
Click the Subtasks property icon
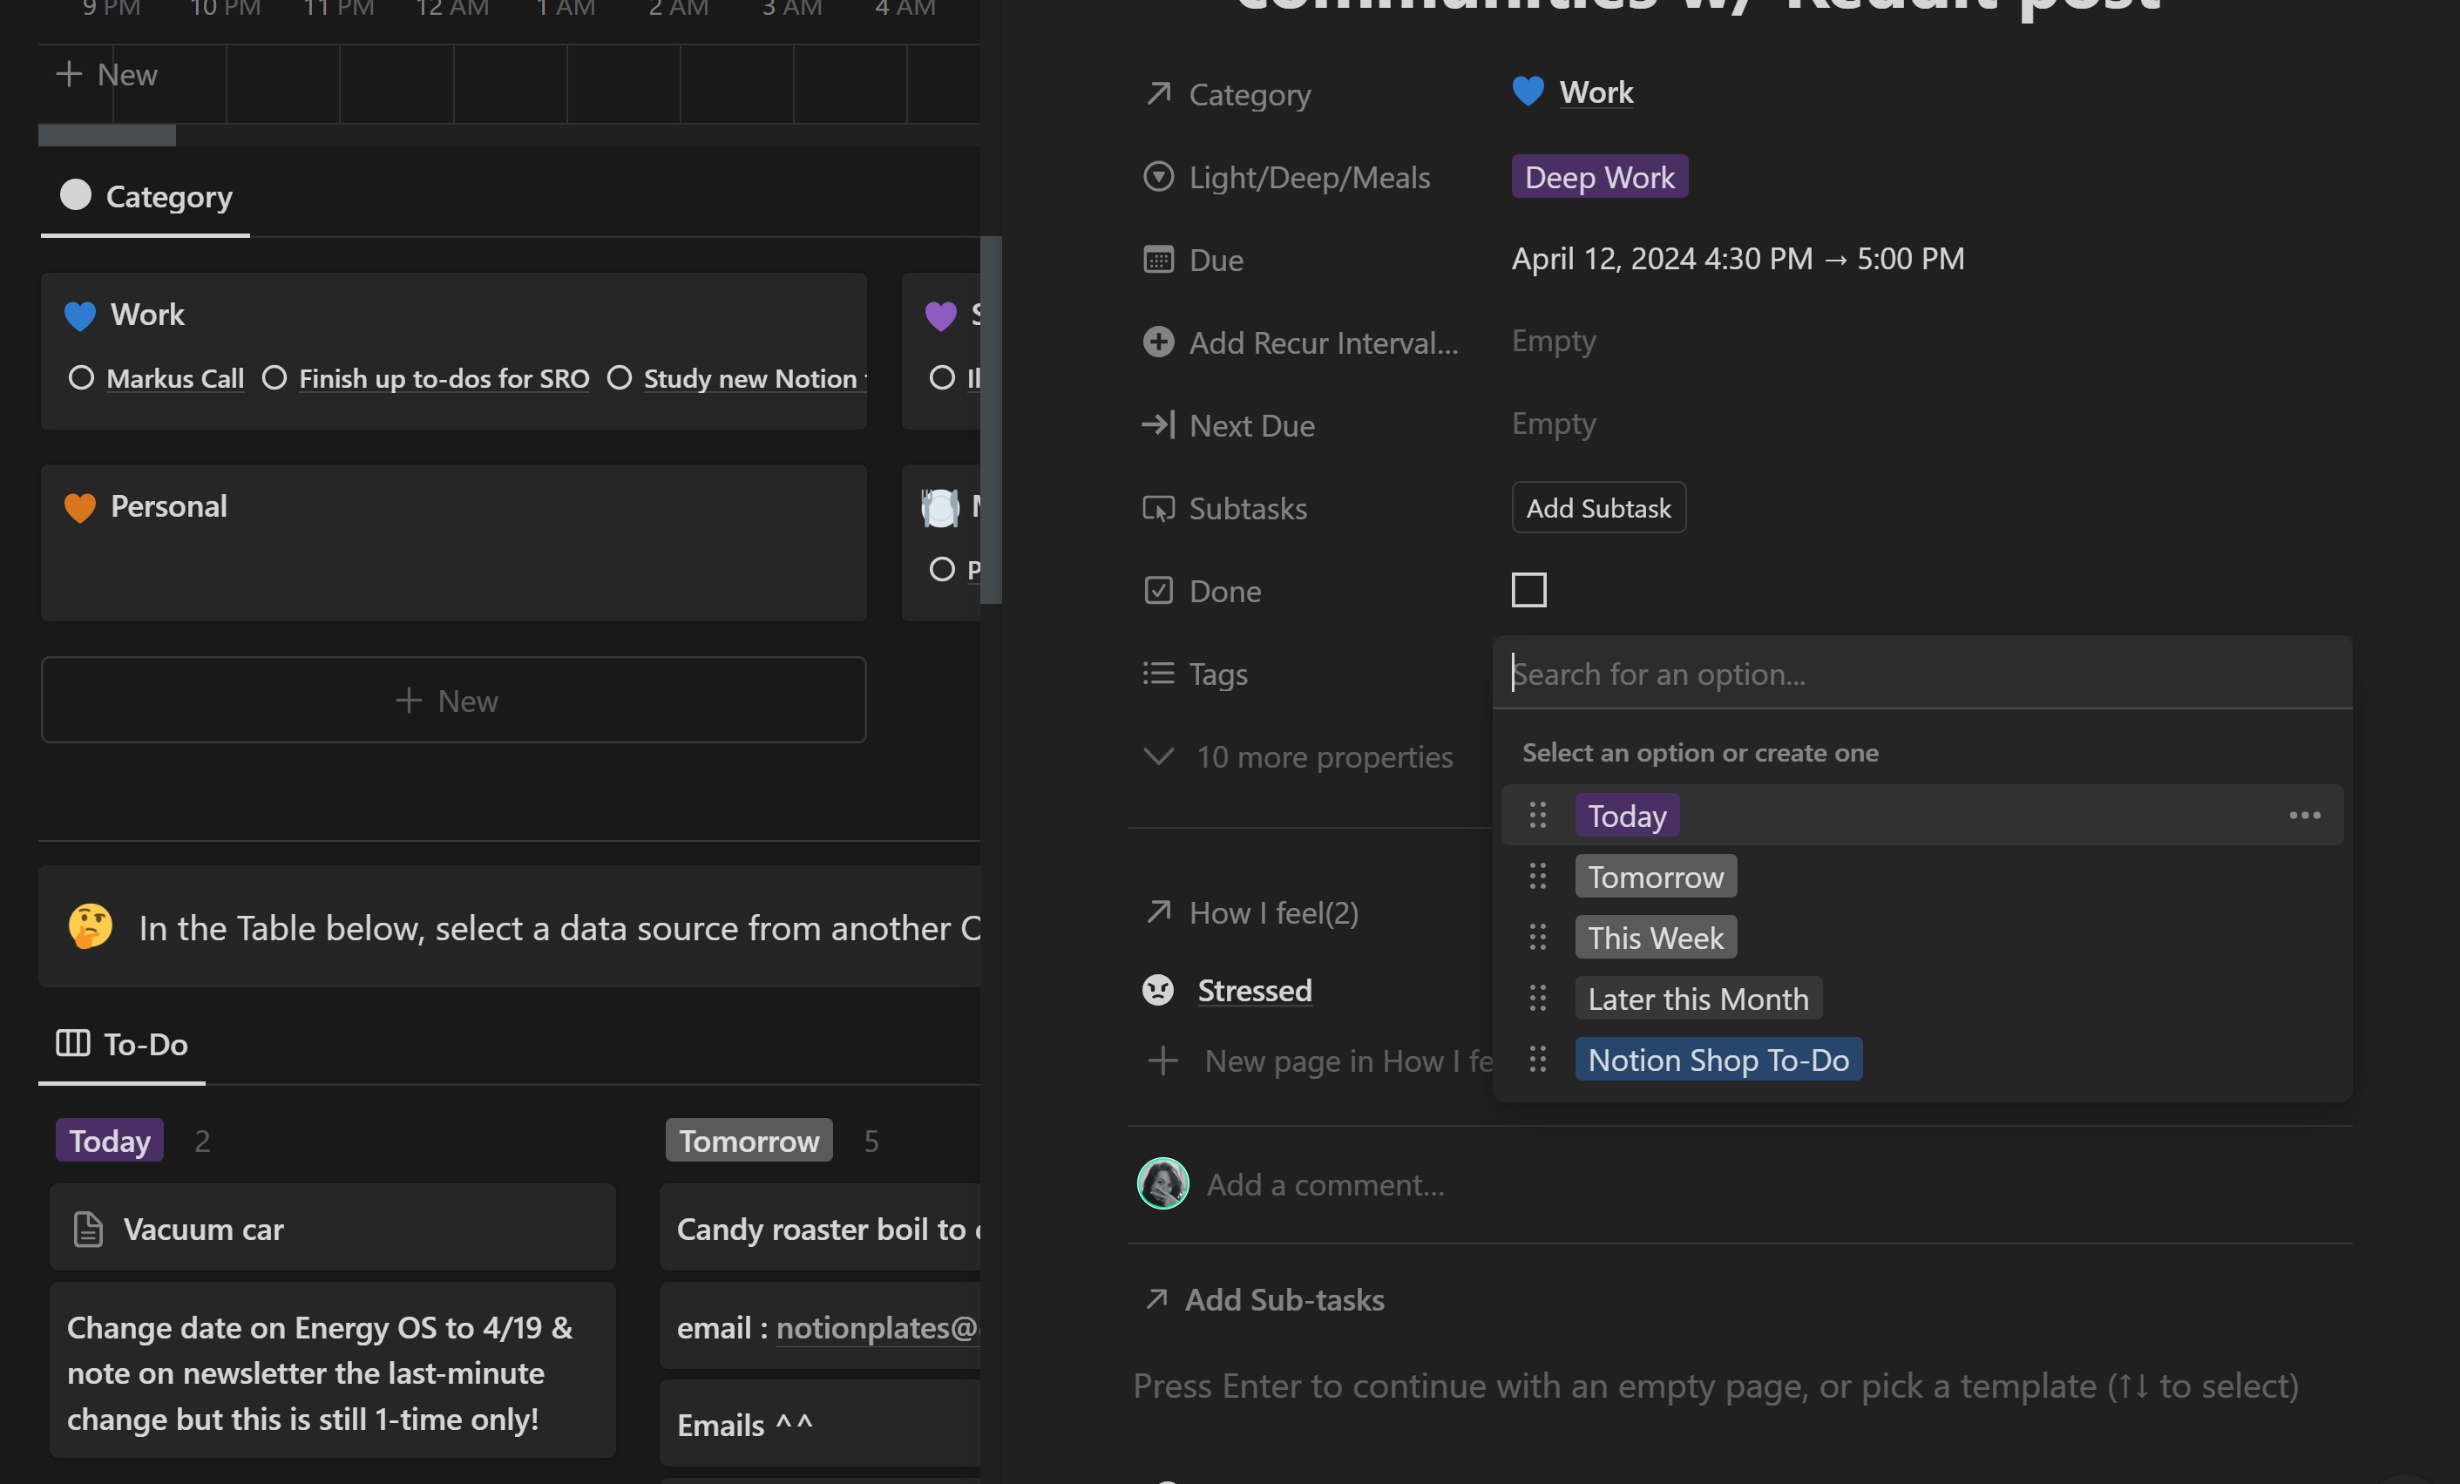click(1158, 508)
